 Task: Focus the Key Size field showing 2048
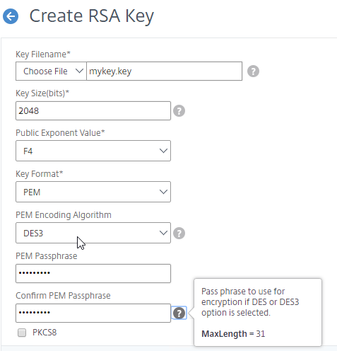click(x=93, y=110)
